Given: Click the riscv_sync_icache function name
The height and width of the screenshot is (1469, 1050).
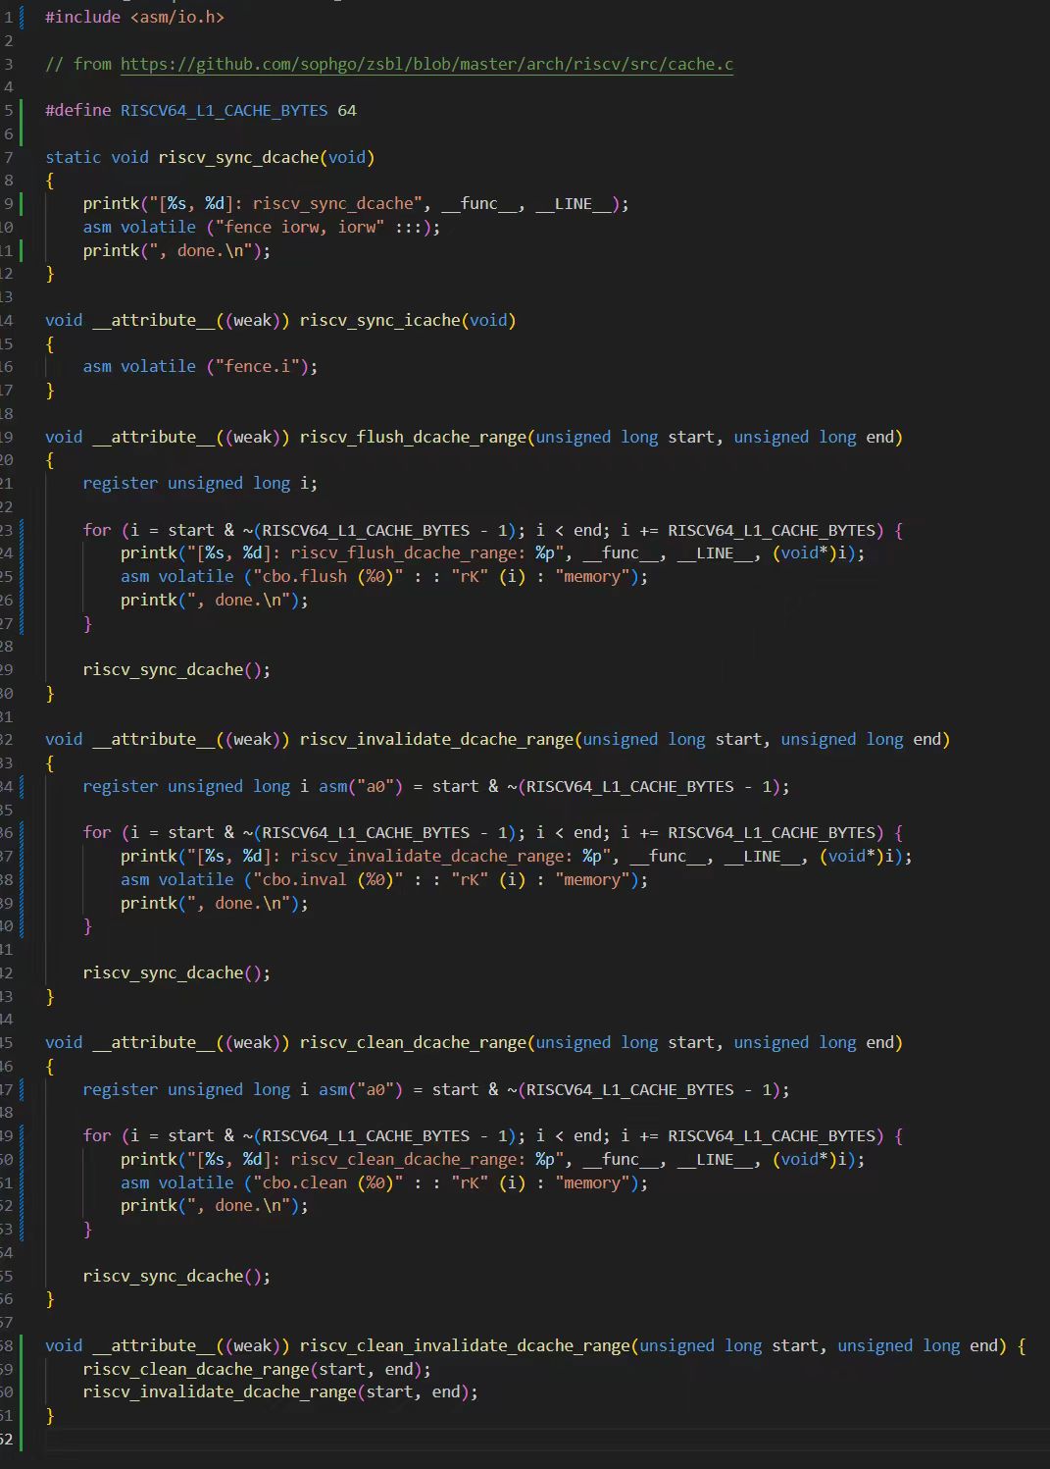Looking at the screenshot, I should click(x=379, y=320).
